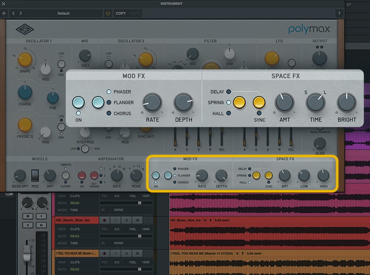
Task: Toggle the plugin power button
Action: (108, 13)
